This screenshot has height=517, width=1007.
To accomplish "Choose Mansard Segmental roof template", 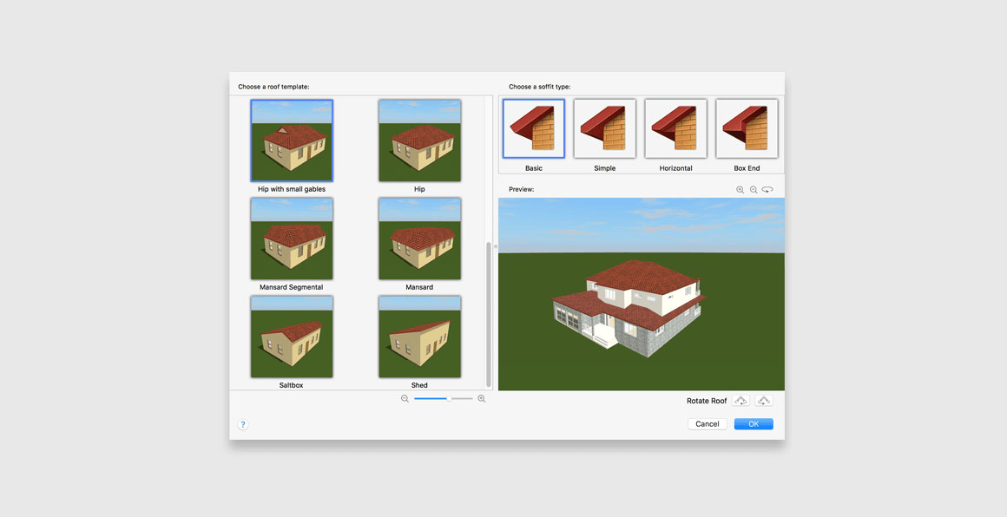I will pyautogui.click(x=292, y=239).
